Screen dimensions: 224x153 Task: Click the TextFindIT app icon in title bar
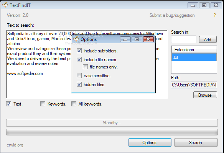tap(5, 5)
